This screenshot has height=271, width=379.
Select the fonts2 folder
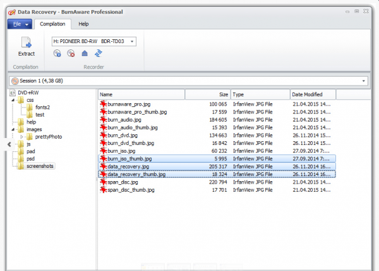pos(42,107)
